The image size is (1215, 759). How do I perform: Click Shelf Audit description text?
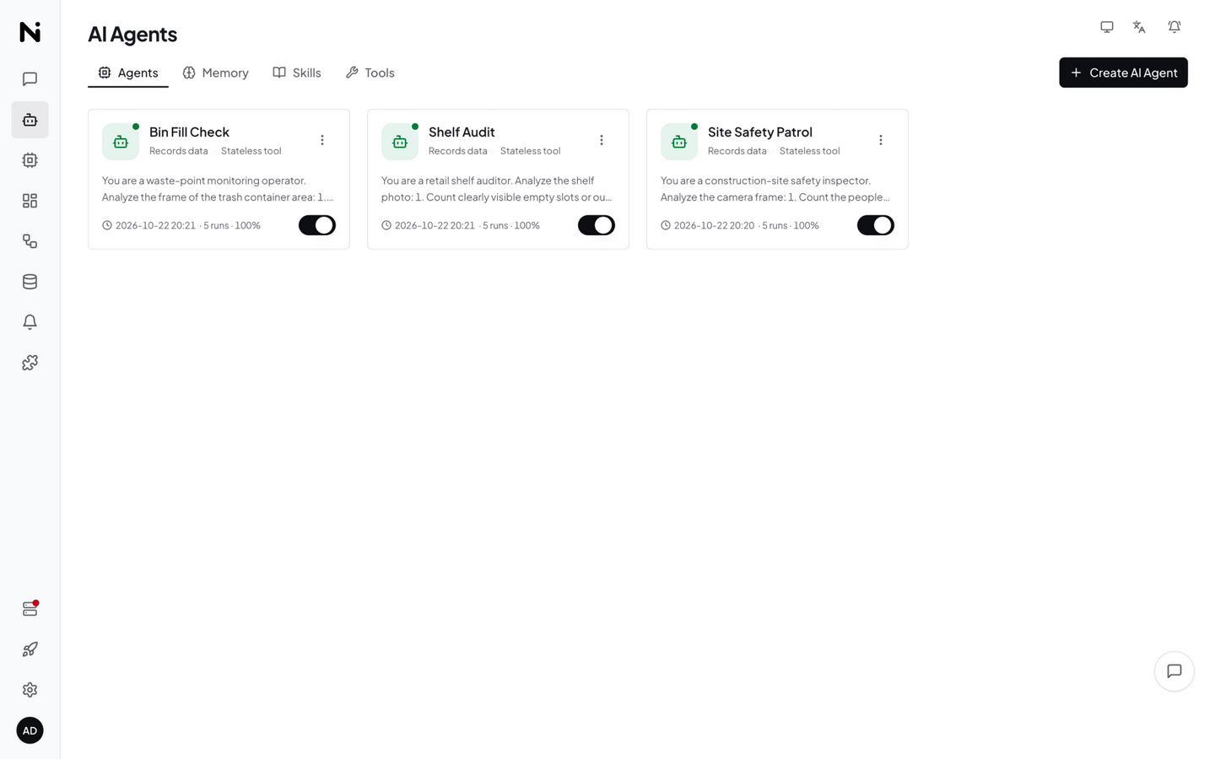pos(497,189)
